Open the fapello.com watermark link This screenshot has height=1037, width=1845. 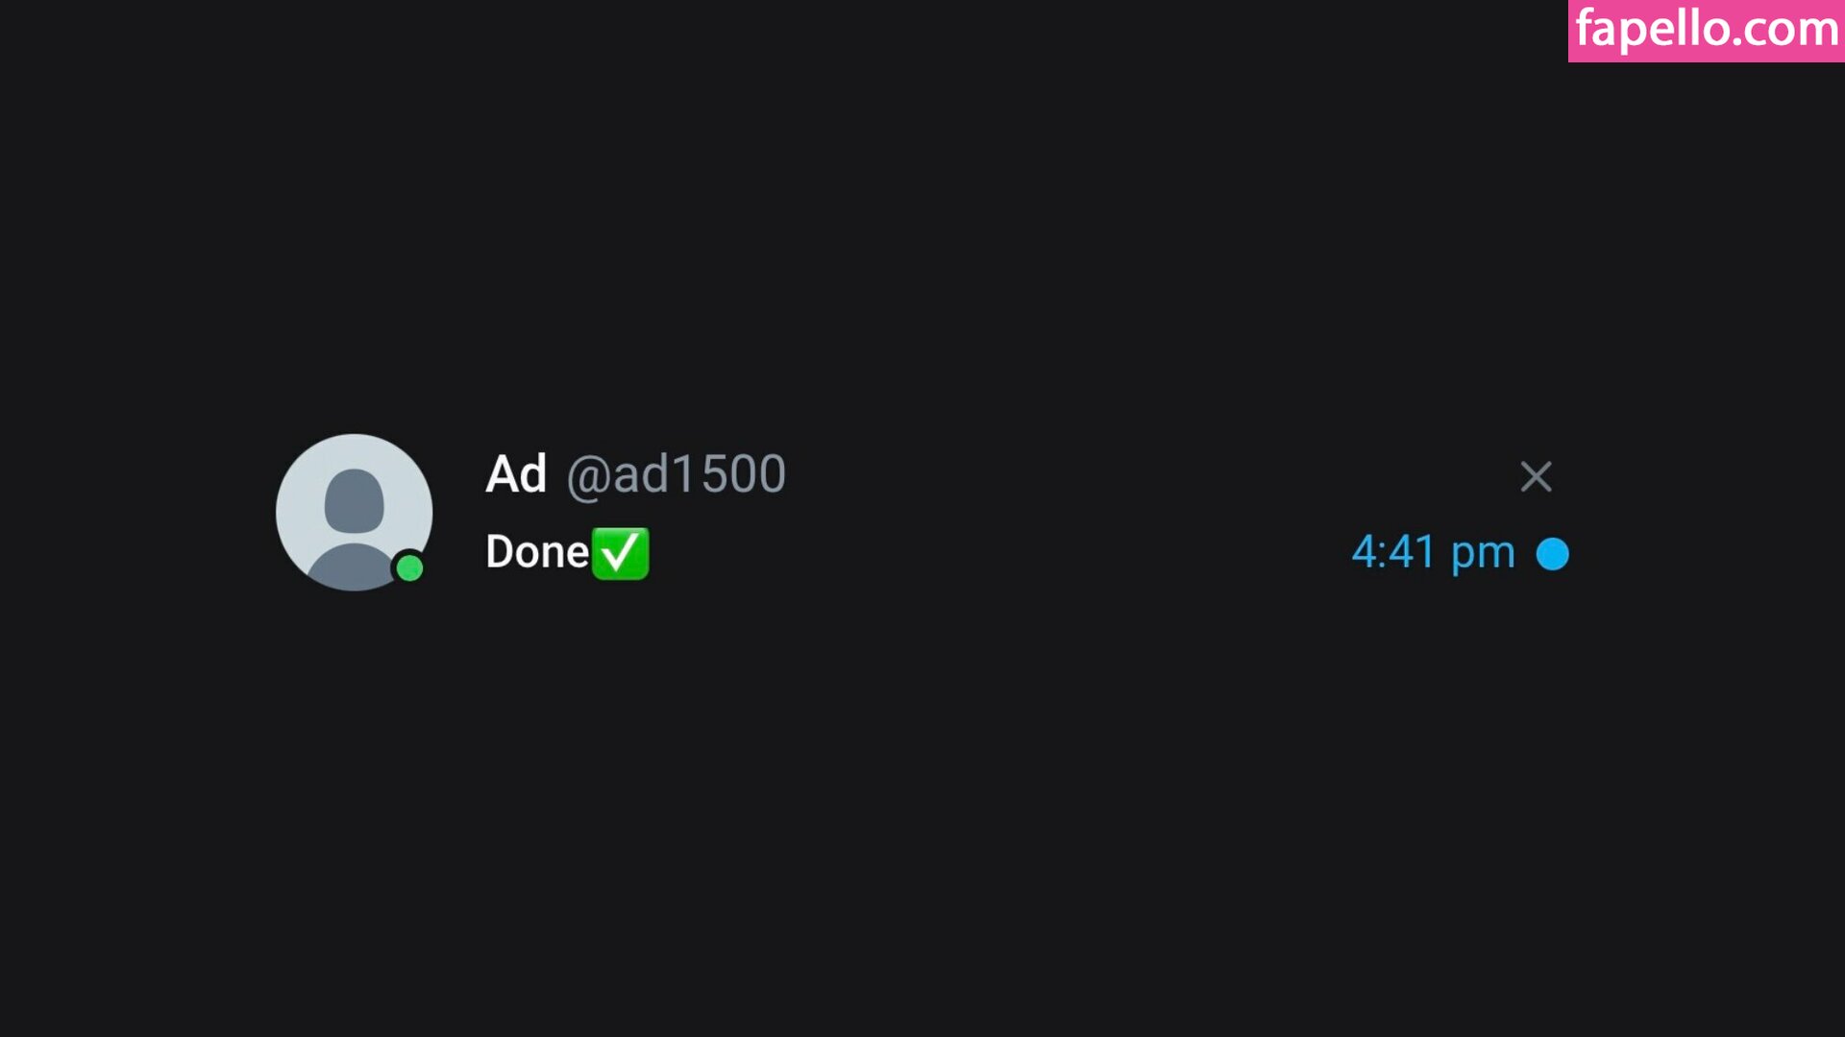1707,30
